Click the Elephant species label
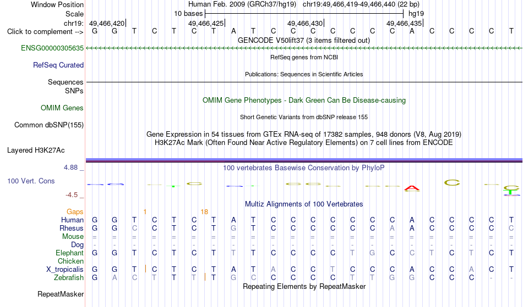 (69, 253)
